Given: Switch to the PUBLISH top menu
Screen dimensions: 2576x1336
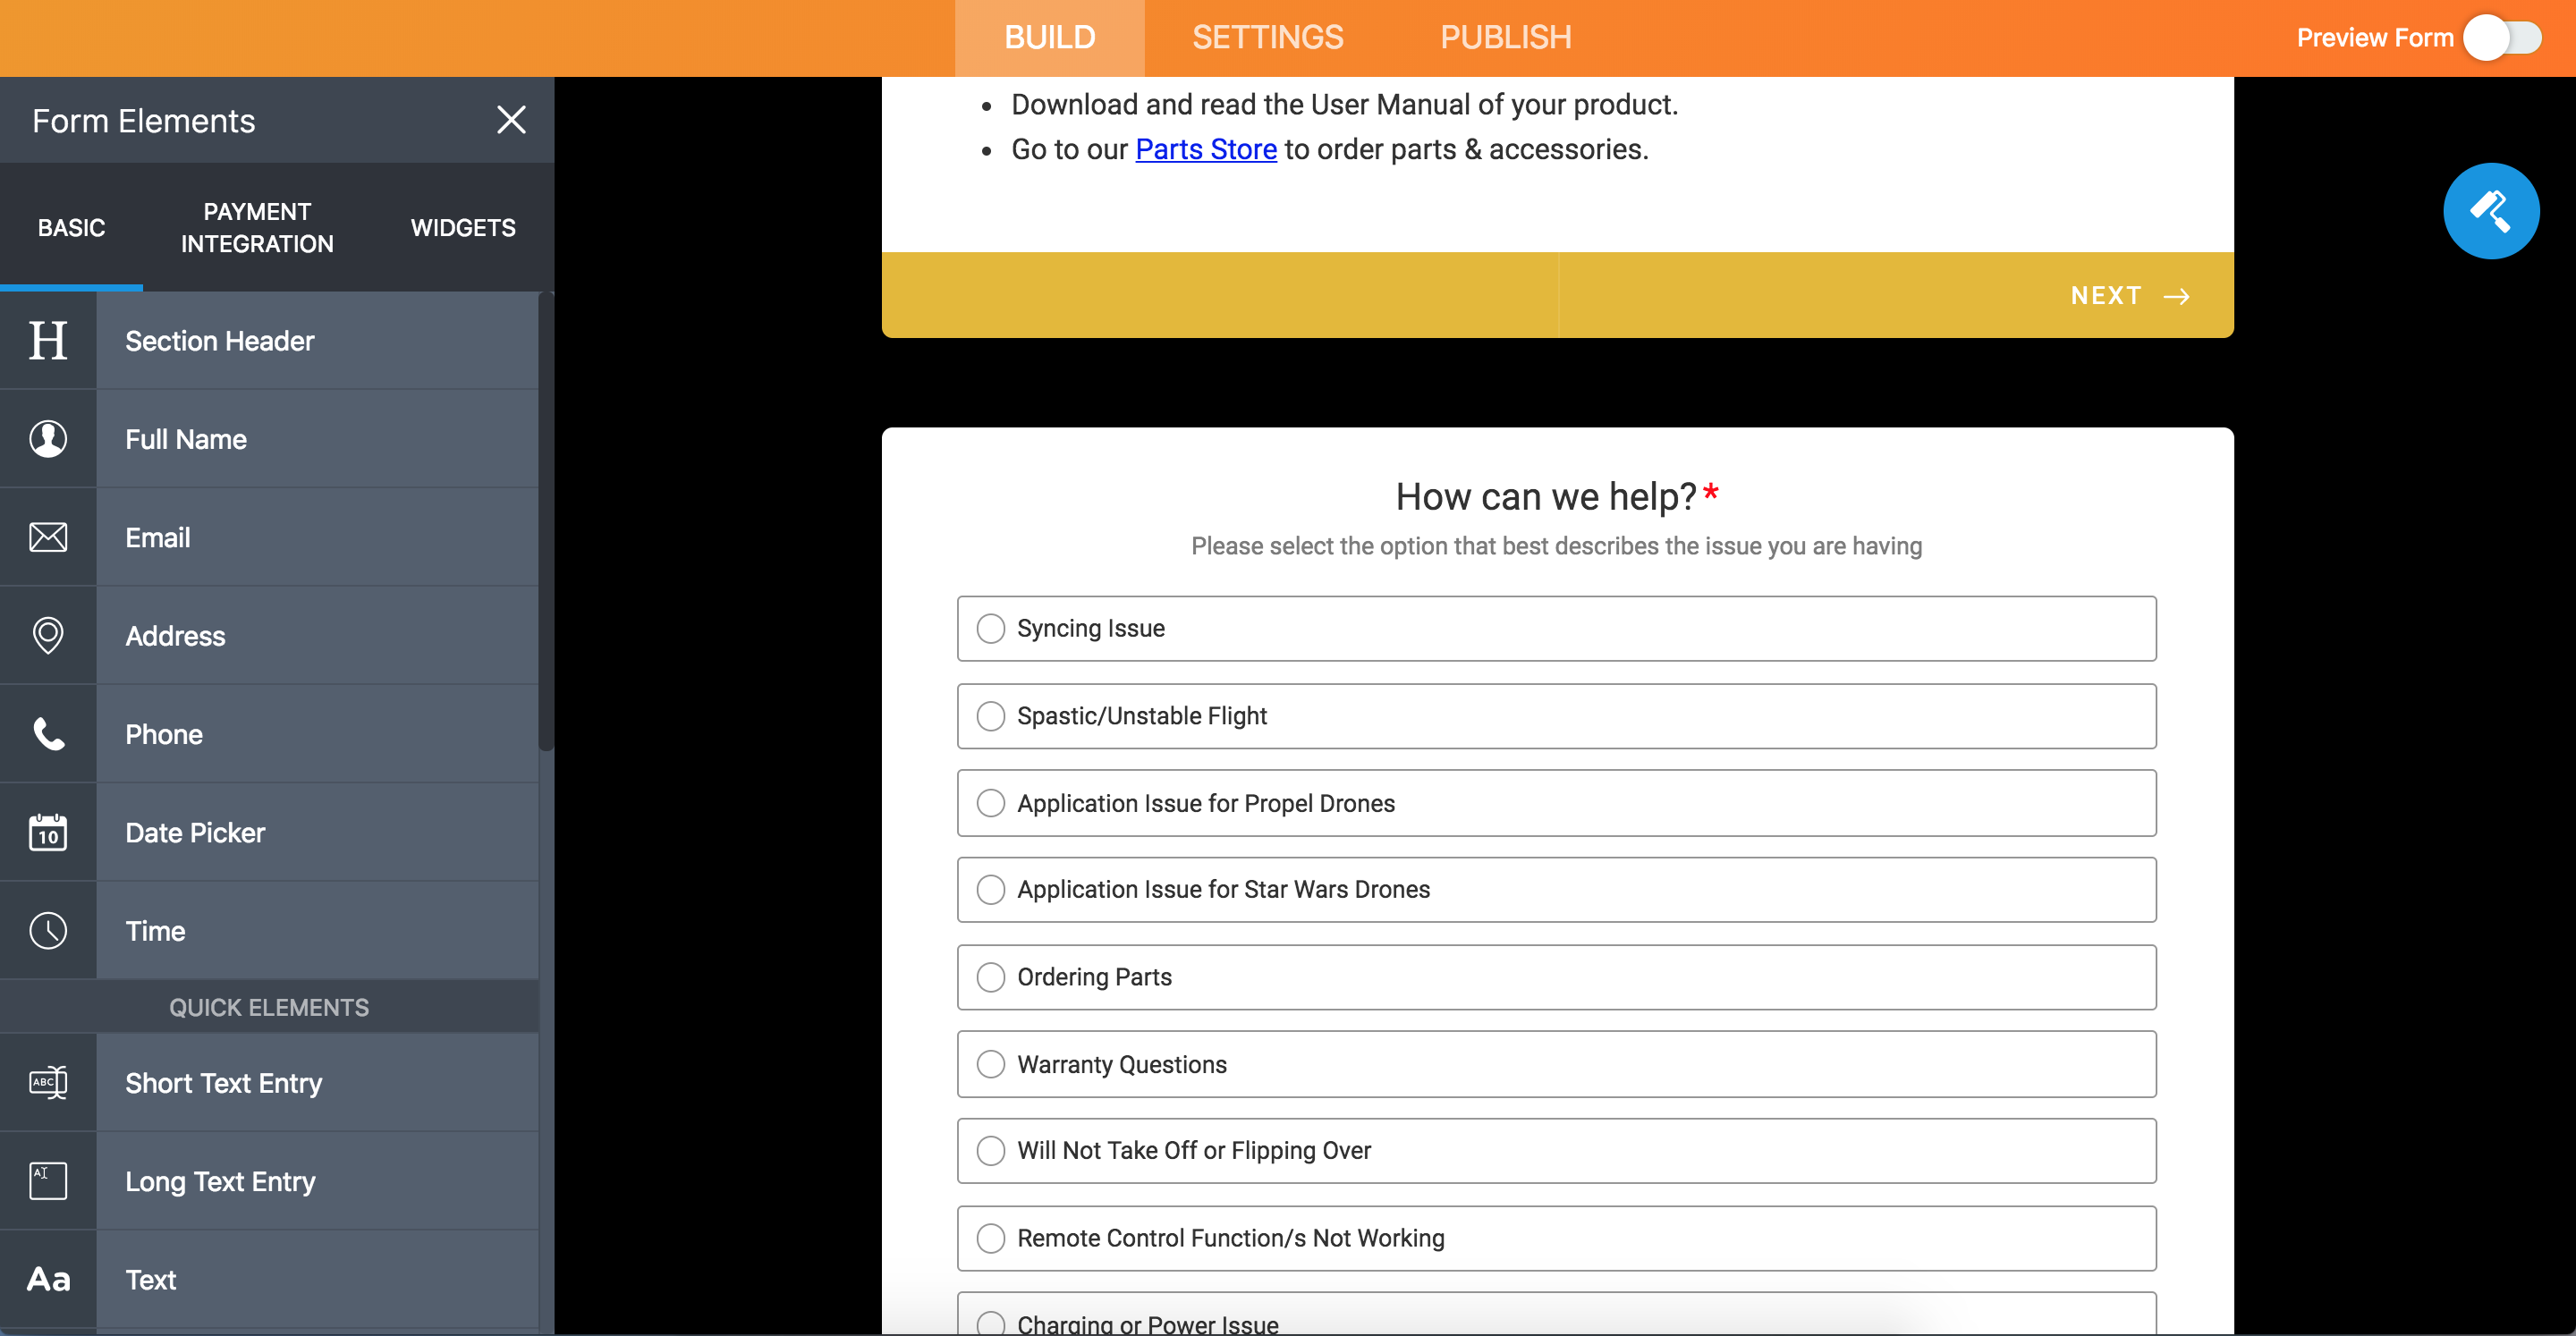Looking at the screenshot, I should (1504, 38).
